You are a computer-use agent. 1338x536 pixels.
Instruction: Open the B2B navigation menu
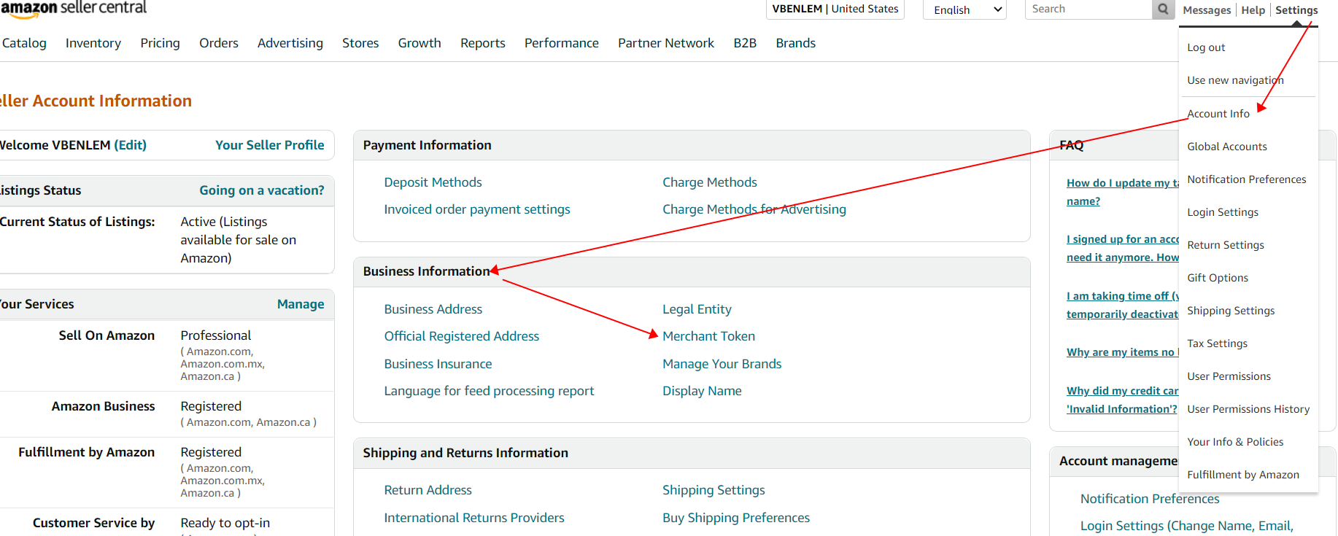[745, 43]
